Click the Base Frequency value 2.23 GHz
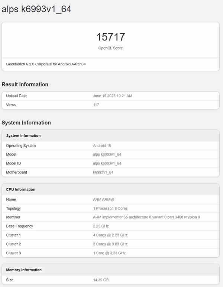This screenshot has width=223, height=287. tap(101, 226)
